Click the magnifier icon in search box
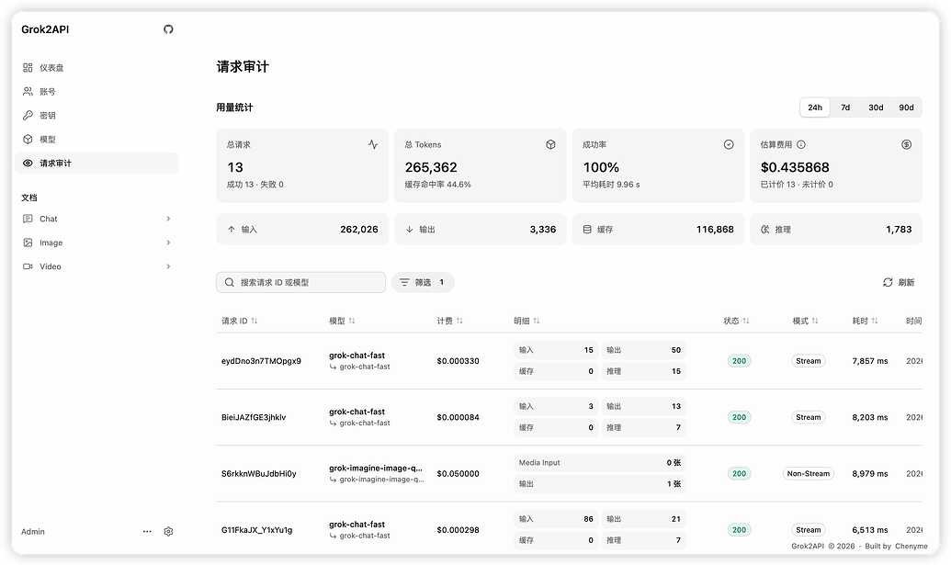Image resolution: width=951 pixels, height=565 pixels. (230, 283)
